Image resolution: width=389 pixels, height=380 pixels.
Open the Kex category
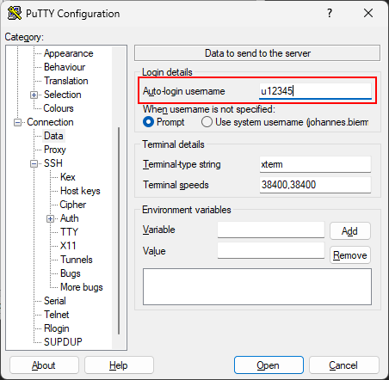tap(68, 177)
